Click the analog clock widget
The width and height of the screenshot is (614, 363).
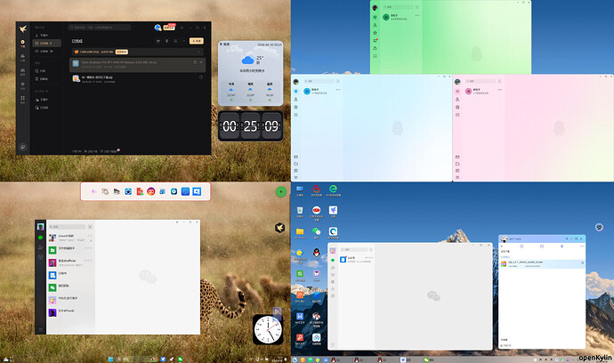click(x=268, y=329)
